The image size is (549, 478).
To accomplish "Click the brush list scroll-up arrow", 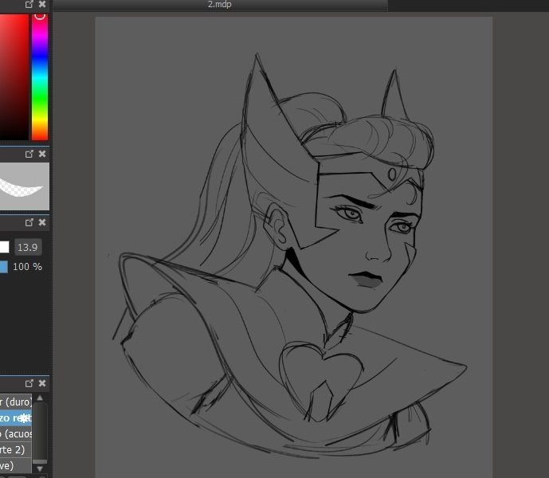I will tap(40, 398).
